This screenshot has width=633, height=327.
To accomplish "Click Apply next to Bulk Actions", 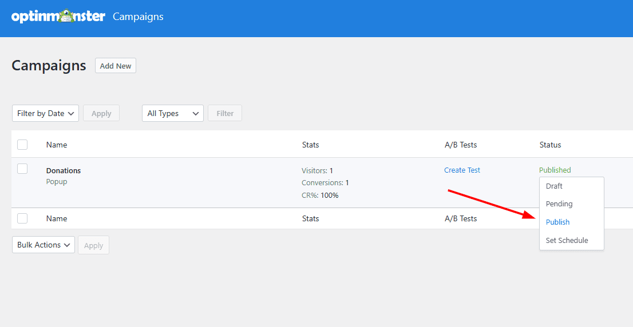I will 94,245.
